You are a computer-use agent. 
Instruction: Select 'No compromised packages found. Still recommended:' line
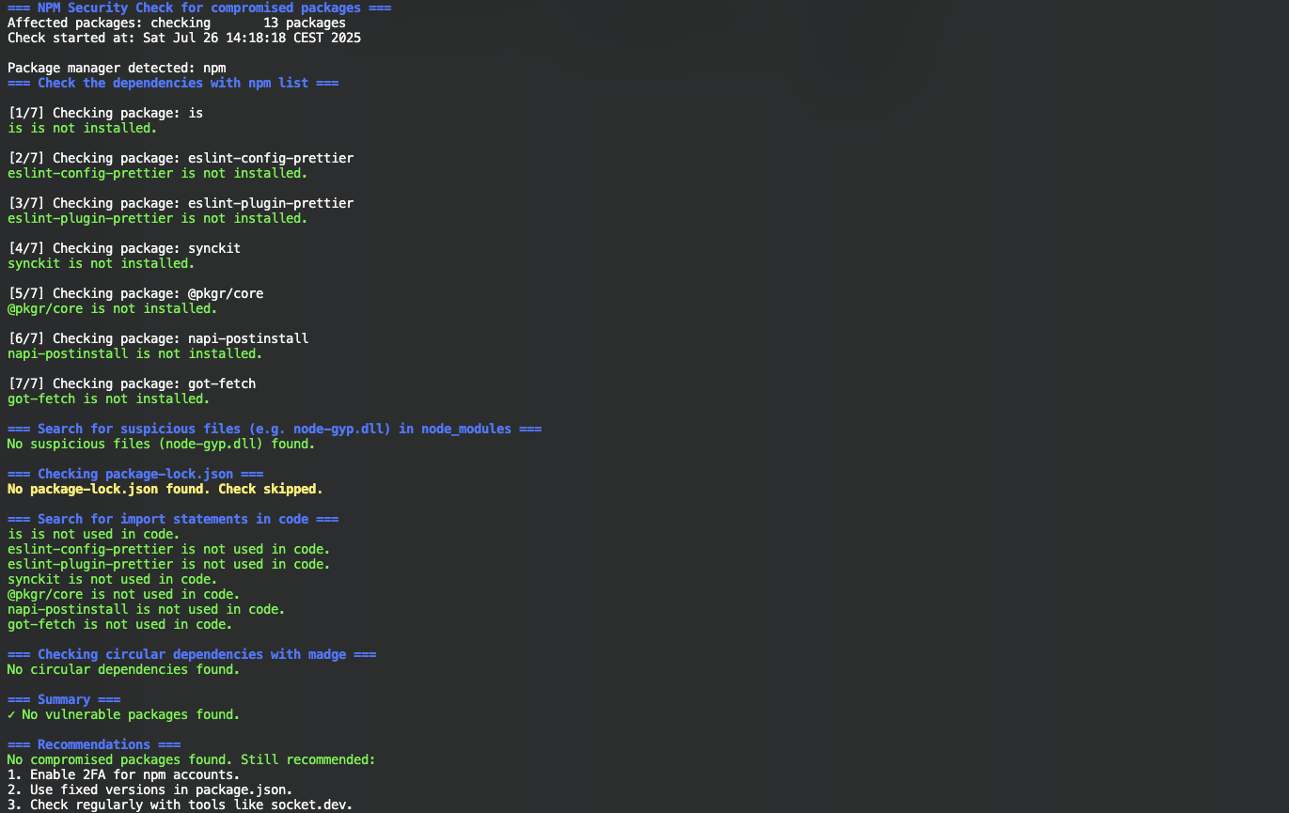pos(192,759)
